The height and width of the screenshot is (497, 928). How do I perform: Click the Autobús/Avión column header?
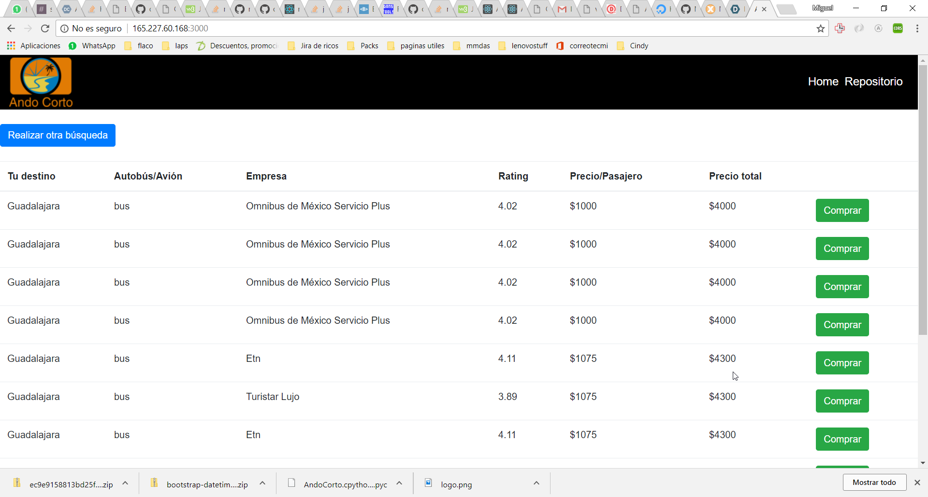tap(148, 176)
